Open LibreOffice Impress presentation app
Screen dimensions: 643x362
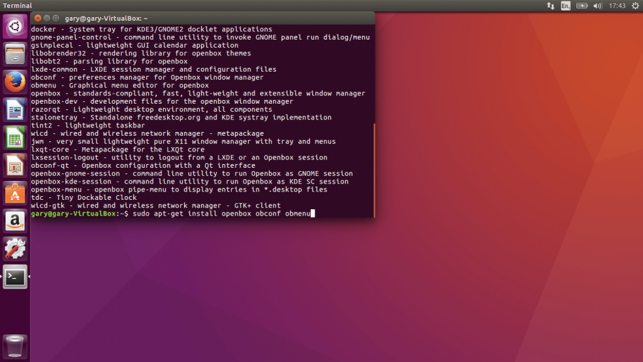click(x=15, y=166)
